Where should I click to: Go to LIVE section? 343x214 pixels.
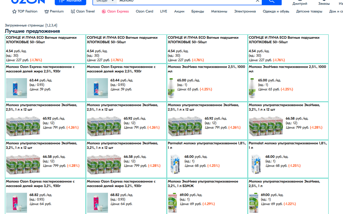(x=164, y=11)
